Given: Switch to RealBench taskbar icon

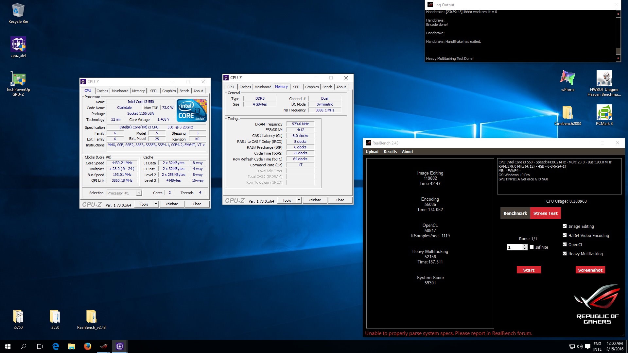Looking at the screenshot, I should click(x=103, y=346).
